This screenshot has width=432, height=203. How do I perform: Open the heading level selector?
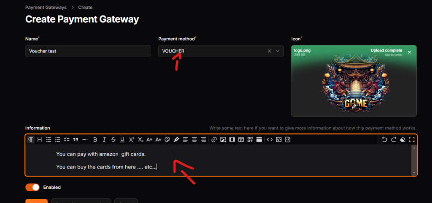pyautogui.click(x=40, y=140)
